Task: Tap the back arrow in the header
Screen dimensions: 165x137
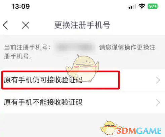Action: [5, 25]
